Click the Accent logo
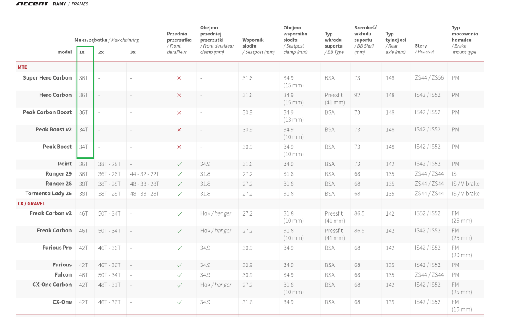Screen dimensions: 505x317 (32, 4)
